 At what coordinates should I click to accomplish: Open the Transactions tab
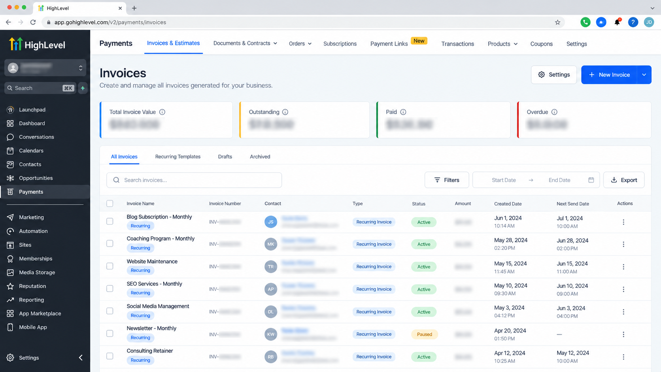click(x=457, y=43)
